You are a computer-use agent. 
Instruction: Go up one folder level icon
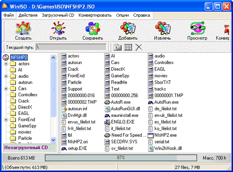click(117, 47)
